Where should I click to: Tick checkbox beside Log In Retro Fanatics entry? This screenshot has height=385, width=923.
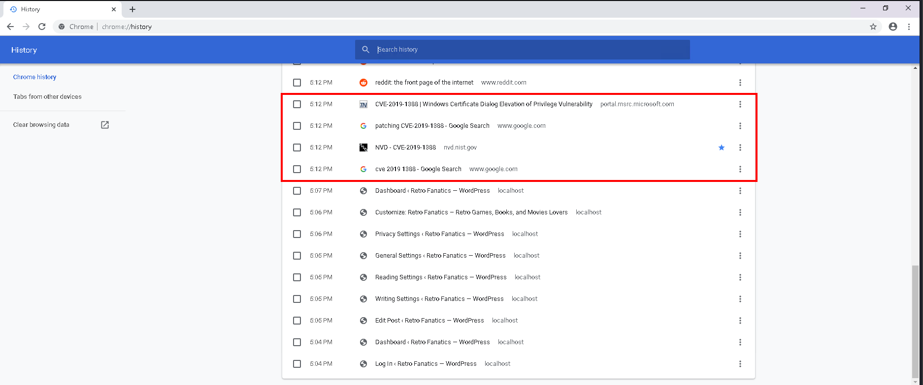[x=297, y=364]
